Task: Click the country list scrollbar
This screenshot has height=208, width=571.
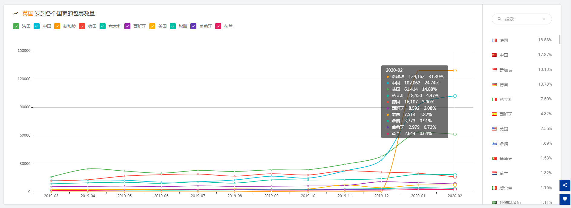Action: [x=560, y=39]
